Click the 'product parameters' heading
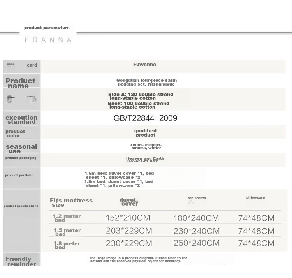292x278 pixels. coord(47,28)
